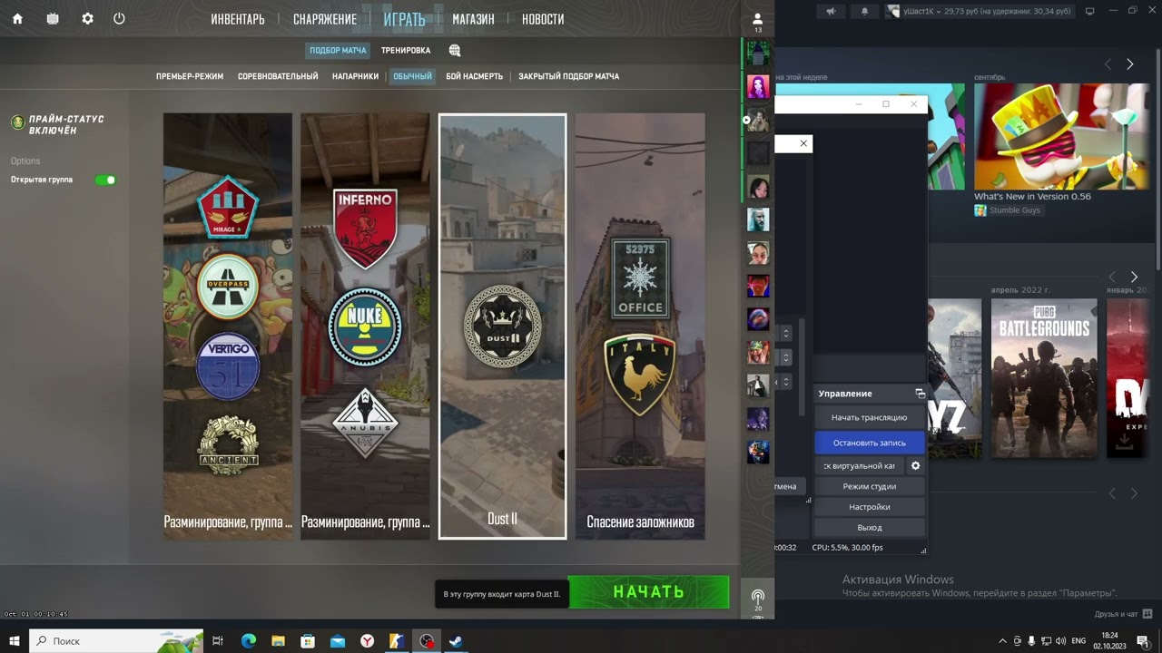Select БОЙ НАСМЕРТЬ game mode

[x=474, y=76]
